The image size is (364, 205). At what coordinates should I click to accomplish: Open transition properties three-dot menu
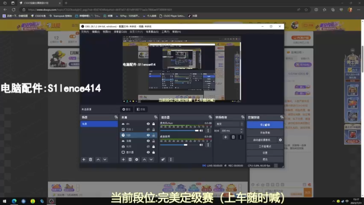click(241, 137)
